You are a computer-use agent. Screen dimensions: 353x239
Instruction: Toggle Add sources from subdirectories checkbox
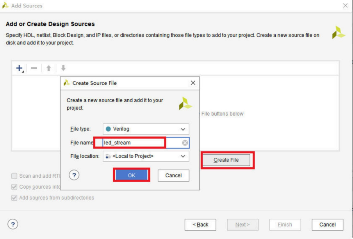[x=14, y=198]
